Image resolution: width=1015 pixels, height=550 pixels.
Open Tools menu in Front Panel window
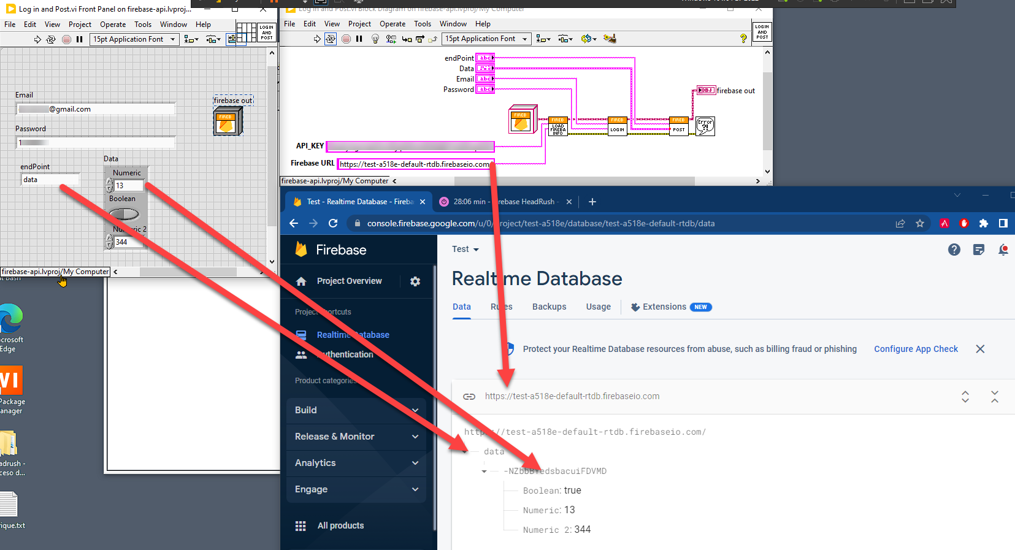[x=143, y=25]
